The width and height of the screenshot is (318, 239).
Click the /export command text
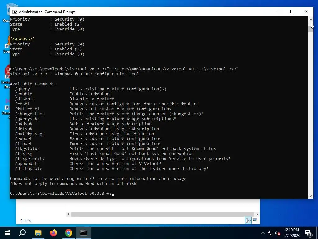[24, 138]
